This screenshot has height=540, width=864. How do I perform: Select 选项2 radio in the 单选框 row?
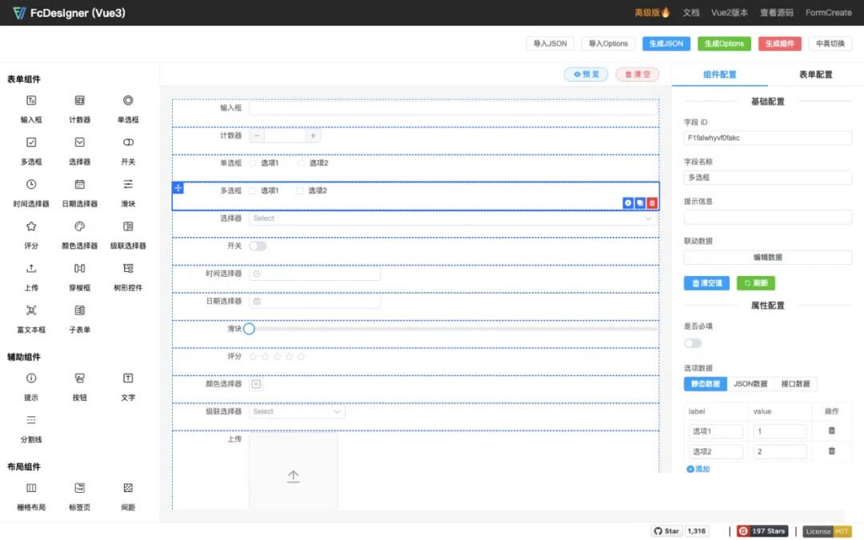point(301,163)
